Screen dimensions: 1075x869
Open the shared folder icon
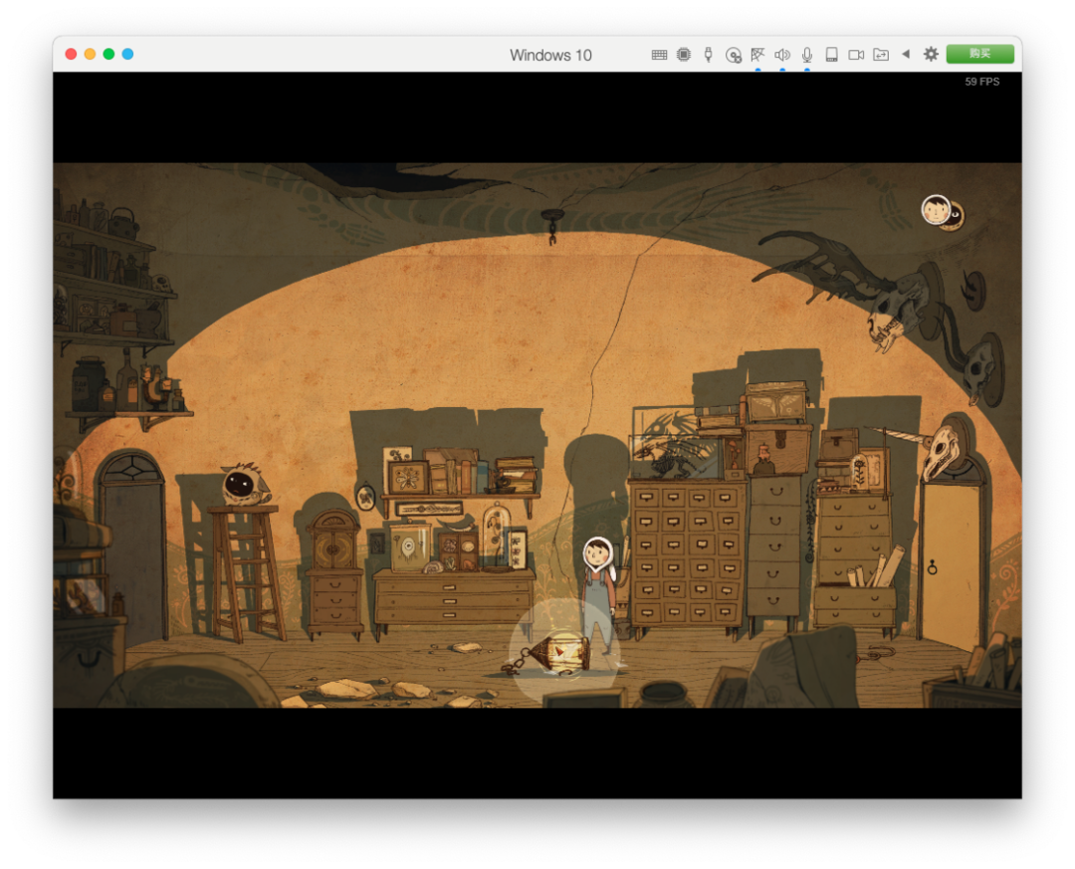click(881, 55)
